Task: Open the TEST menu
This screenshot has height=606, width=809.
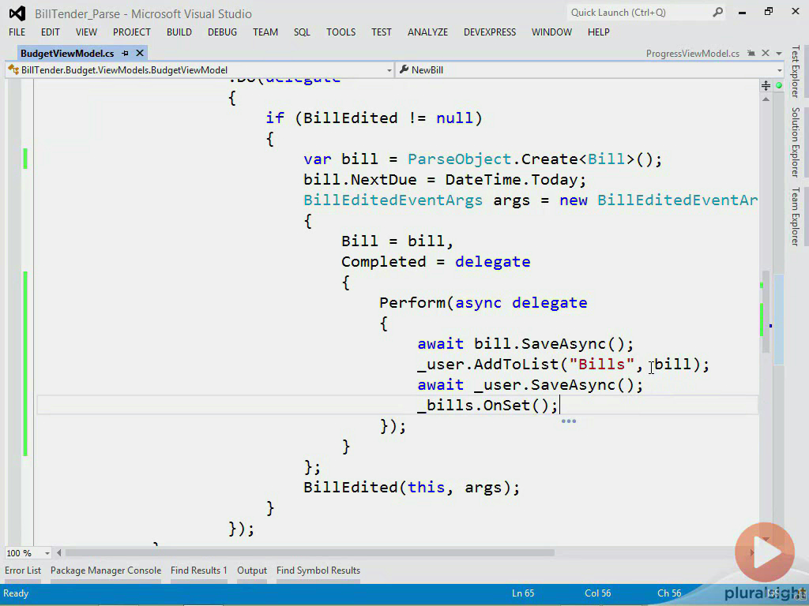Action: [382, 32]
